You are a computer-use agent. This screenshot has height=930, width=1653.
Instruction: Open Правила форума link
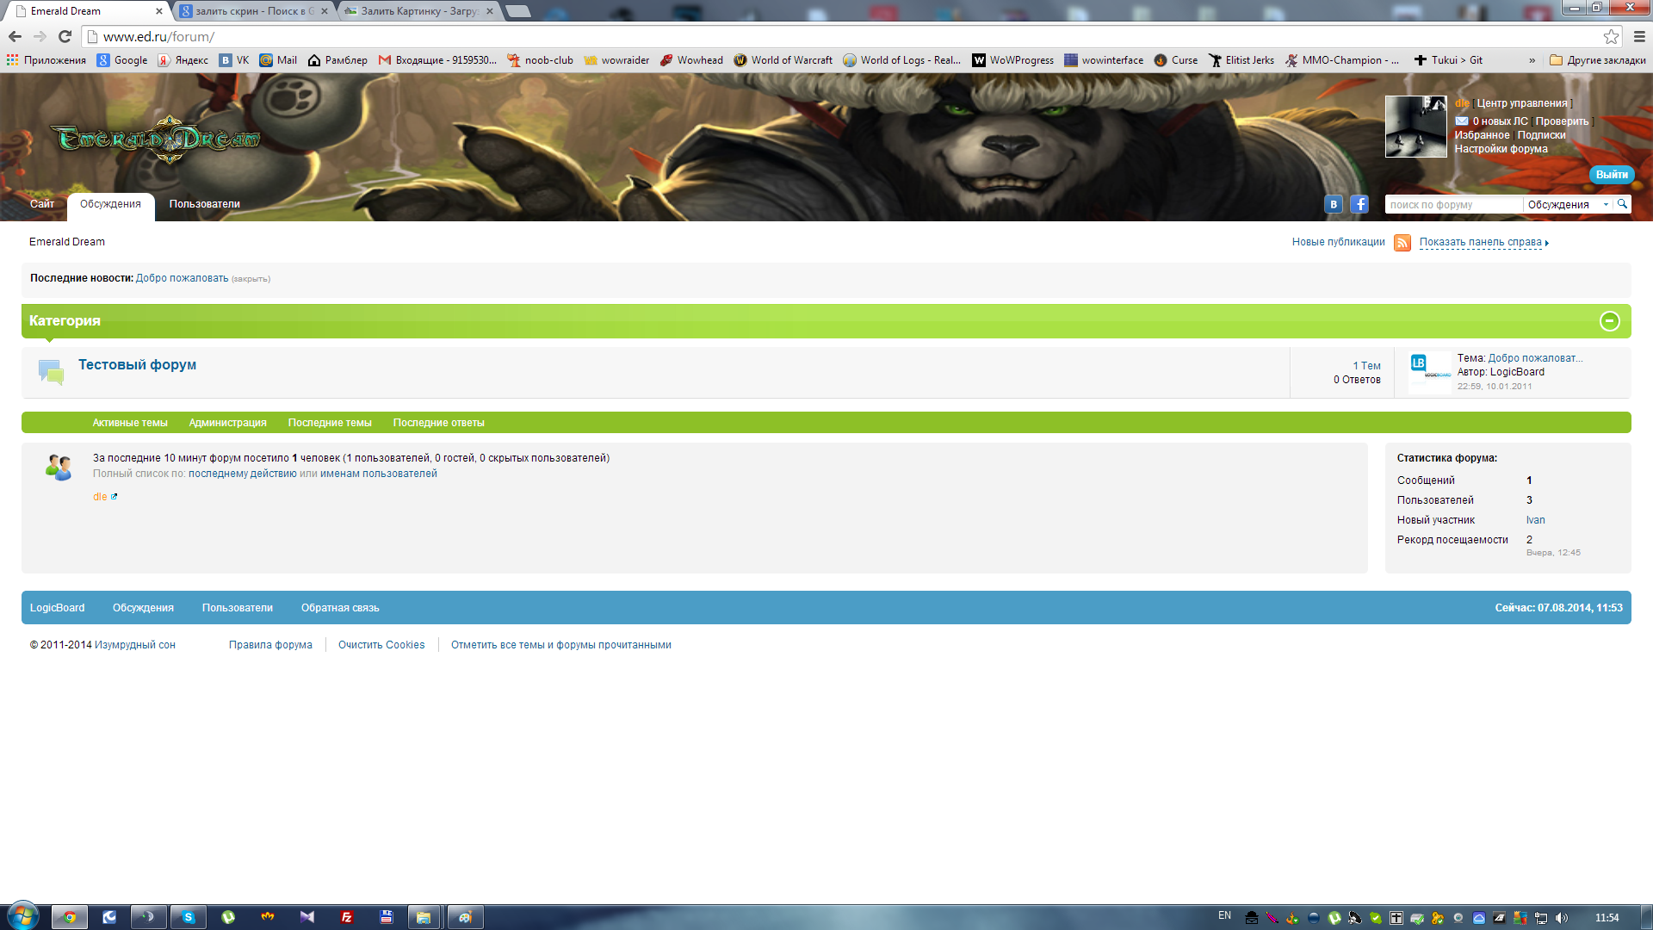[270, 645]
